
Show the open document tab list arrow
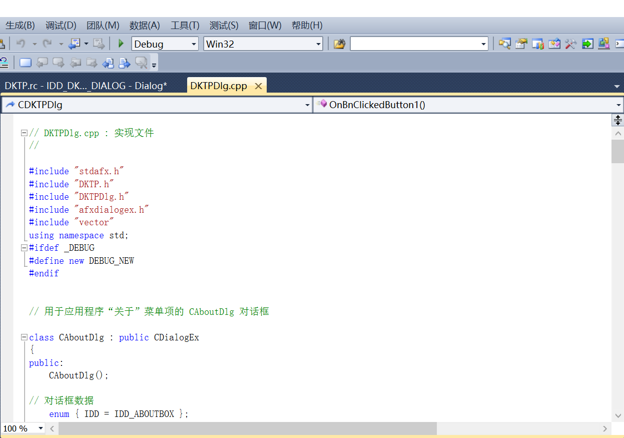click(617, 86)
